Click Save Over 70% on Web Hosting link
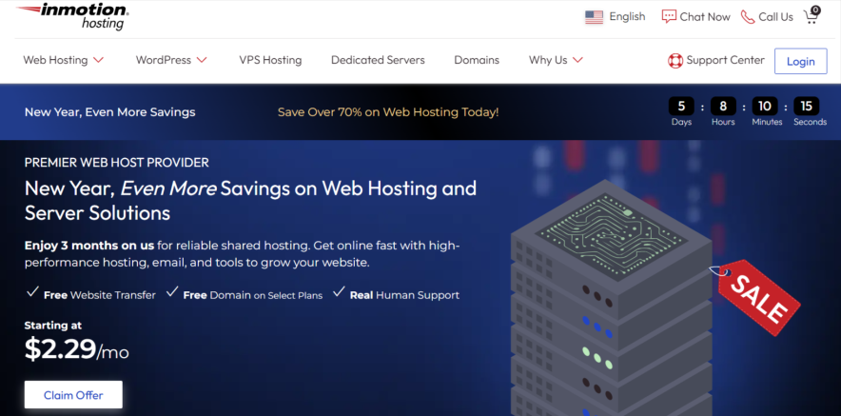This screenshot has width=841, height=416. (x=388, y=112)
